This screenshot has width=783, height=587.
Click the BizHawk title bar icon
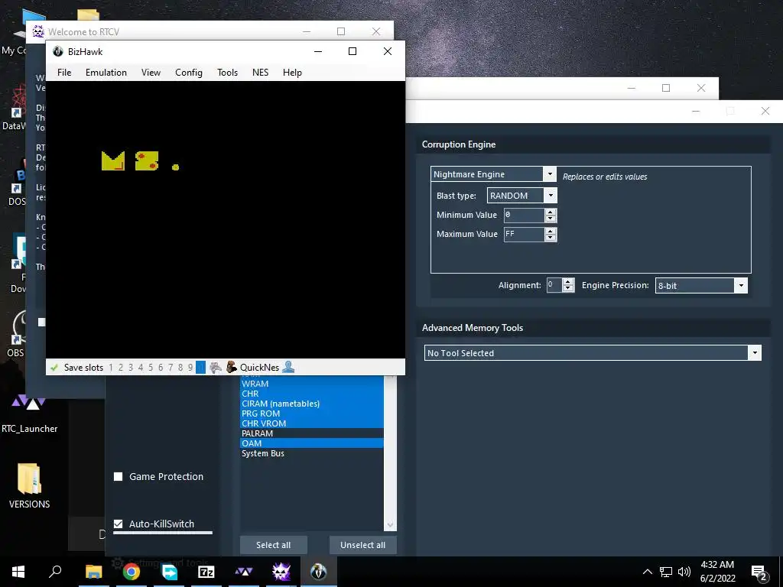[x=58, y=51]
